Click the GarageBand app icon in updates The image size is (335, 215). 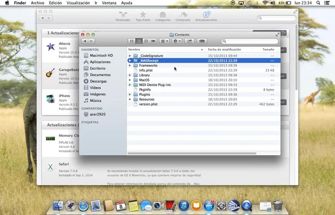50,73
